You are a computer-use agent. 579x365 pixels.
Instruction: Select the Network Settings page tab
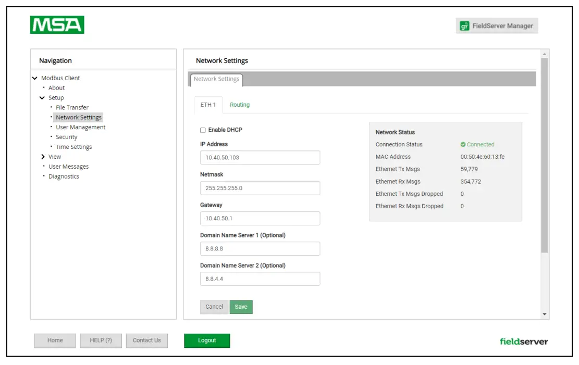tap(216, 79)
